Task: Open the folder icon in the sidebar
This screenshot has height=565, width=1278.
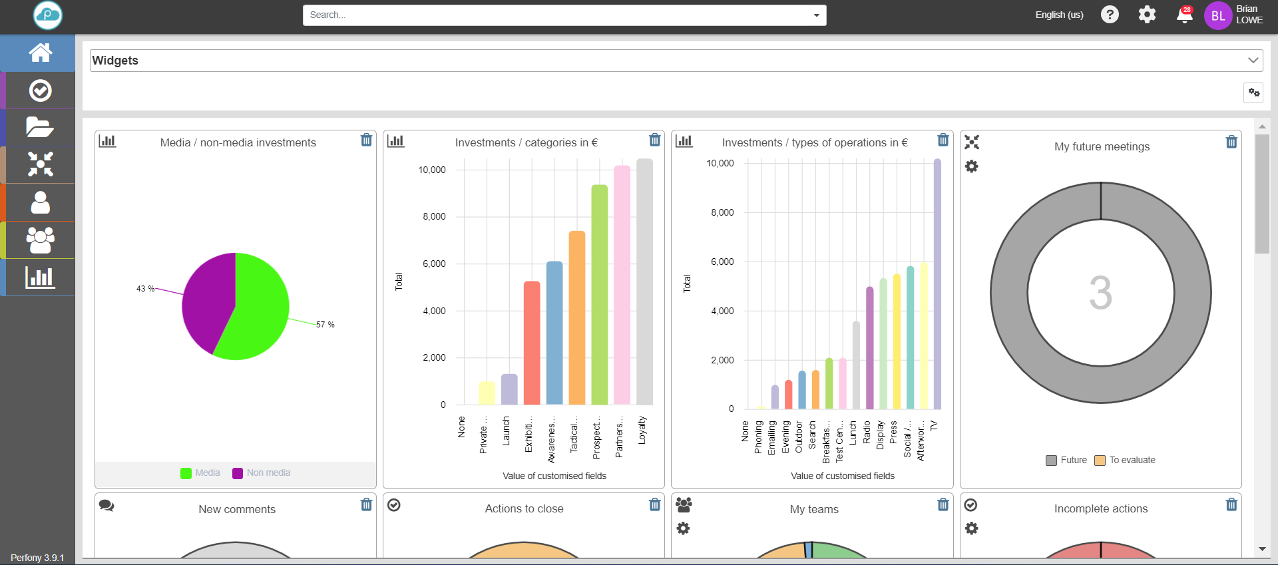Action: coord(40,127)
